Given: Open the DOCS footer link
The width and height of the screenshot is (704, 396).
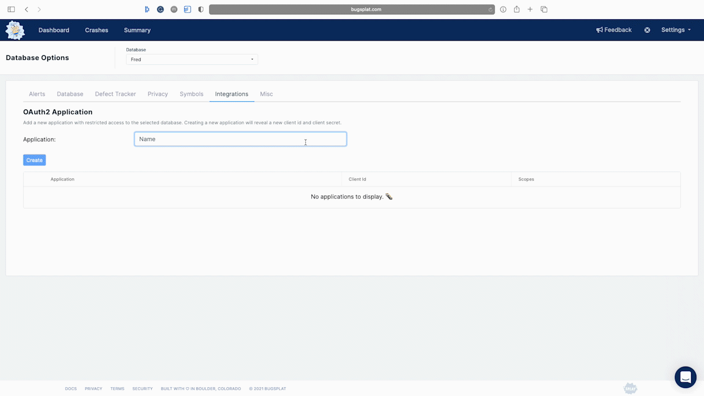Looking at the screenshot, I should [x=71, y=389].
